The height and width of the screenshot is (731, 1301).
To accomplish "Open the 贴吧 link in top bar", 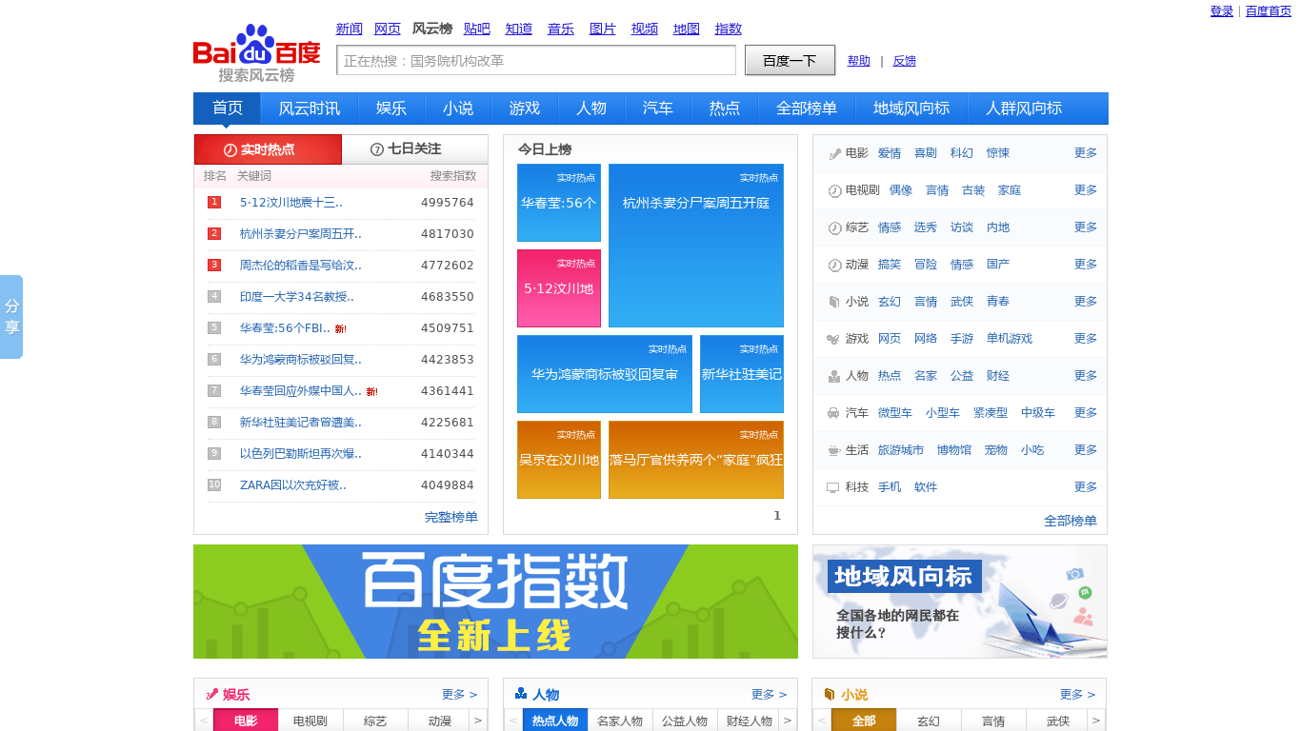I will (477, 29).
